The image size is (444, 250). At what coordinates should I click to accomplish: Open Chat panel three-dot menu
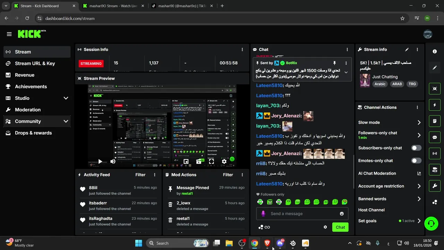tap(347, 50)
